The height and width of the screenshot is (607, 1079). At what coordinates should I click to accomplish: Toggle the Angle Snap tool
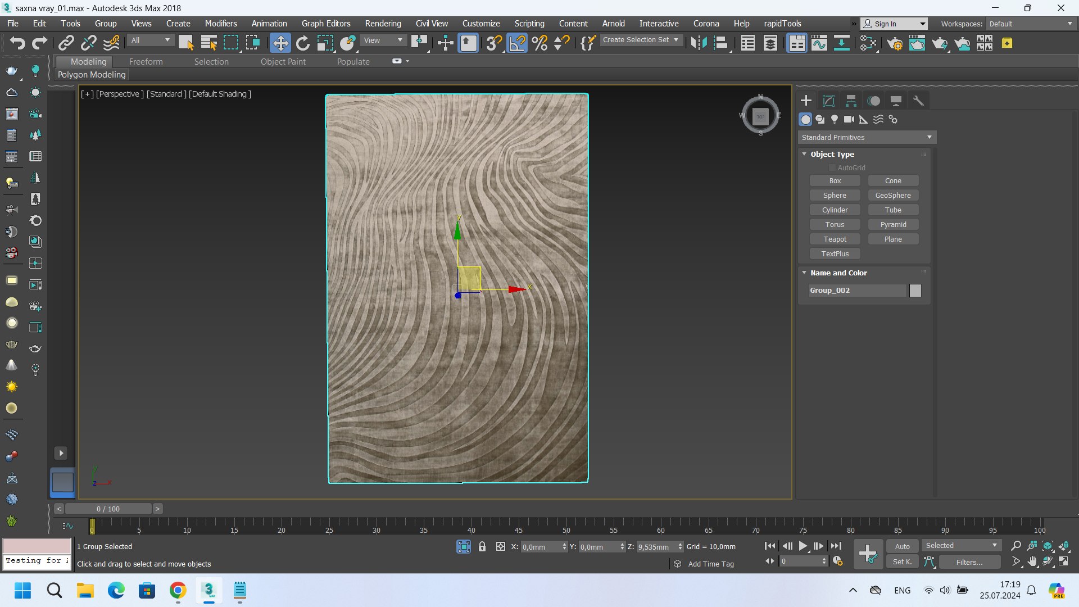(x=517, y=43)
